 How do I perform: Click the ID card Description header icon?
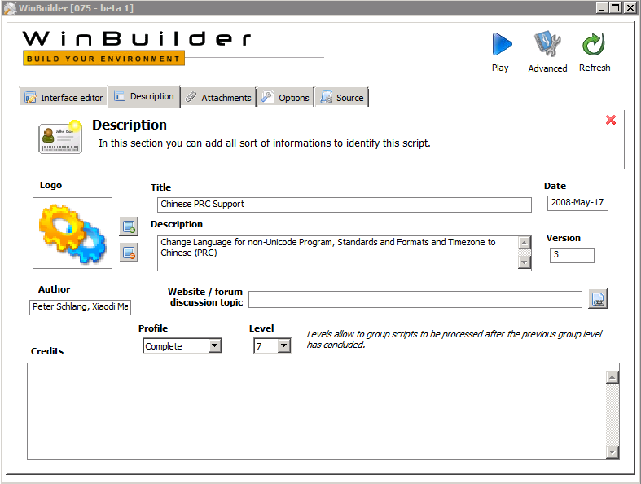tap(60, 137)
